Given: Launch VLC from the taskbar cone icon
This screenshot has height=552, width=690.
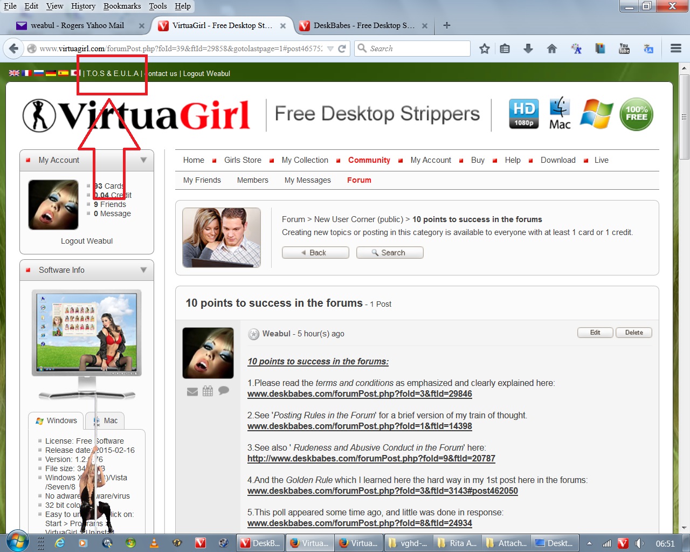Looking at the screenshot, I should click(154, 543).
